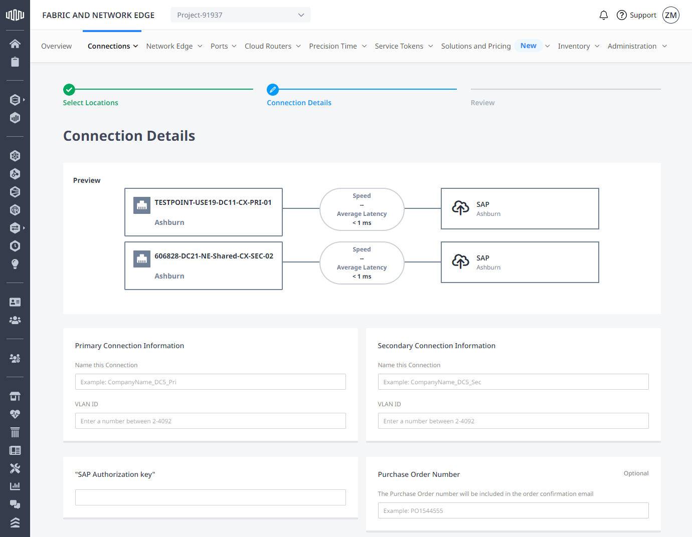
Task: Click the stacked chevrons icon at sidebar bottom
Action: pyautogui.click(x=15, y=522)
